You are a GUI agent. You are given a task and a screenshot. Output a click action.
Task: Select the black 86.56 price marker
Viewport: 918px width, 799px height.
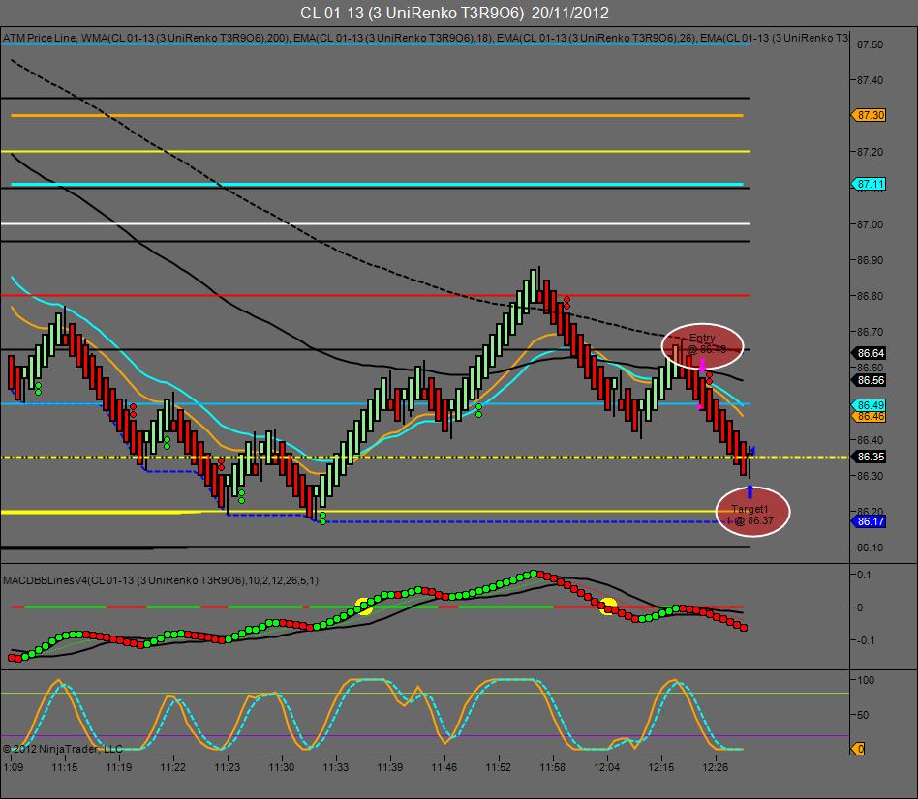869,380
